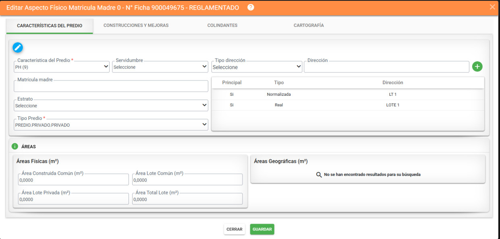Go to the Cartografía tab
The image size is (500, 239).
[309, 25]
